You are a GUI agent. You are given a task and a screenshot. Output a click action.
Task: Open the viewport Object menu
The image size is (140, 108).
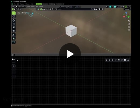[41, 7]
